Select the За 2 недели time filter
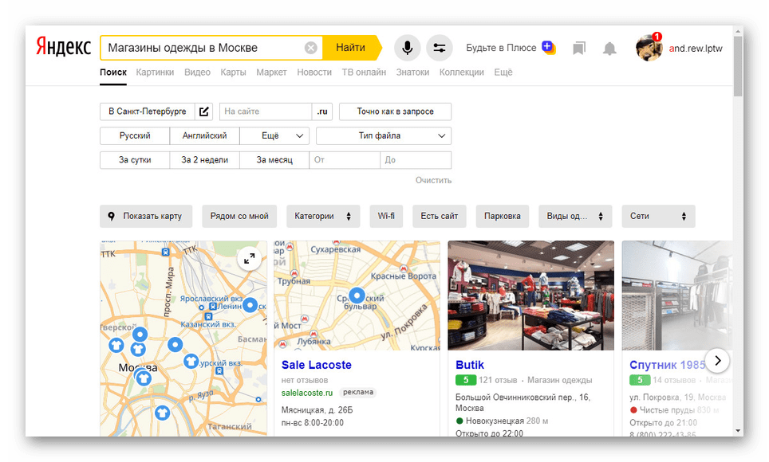Image resolution: width=769 pixels, height=462 pixels. point(204,160)
